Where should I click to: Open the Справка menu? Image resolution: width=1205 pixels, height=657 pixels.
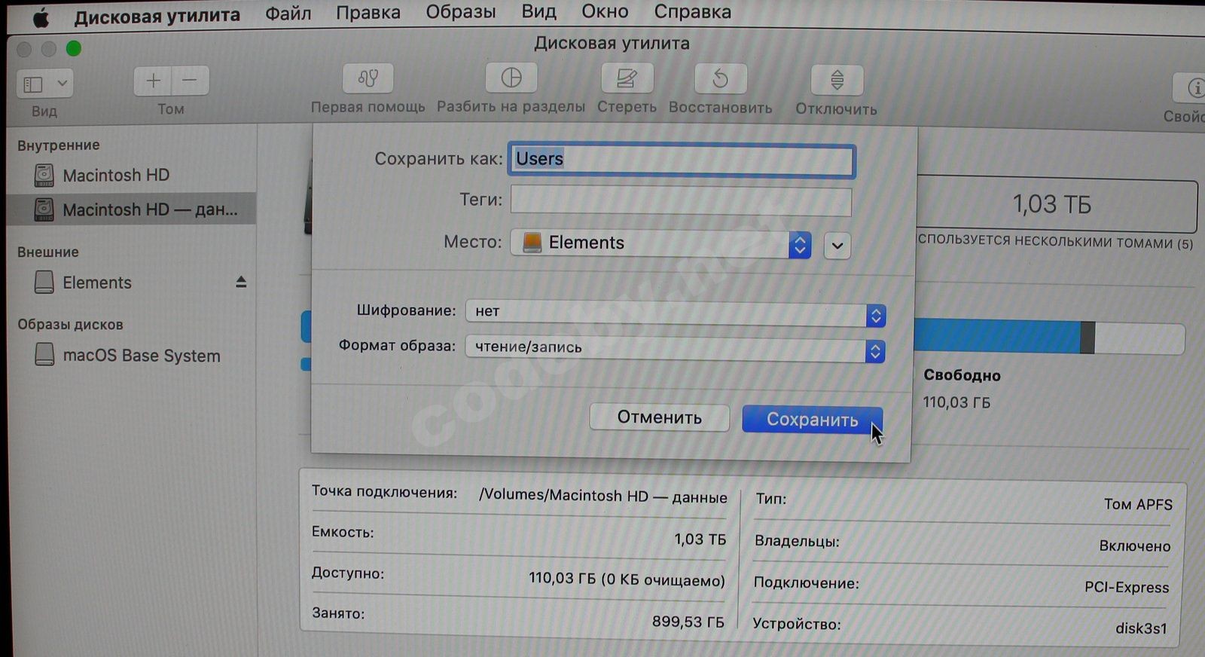[x=692, y=12]
